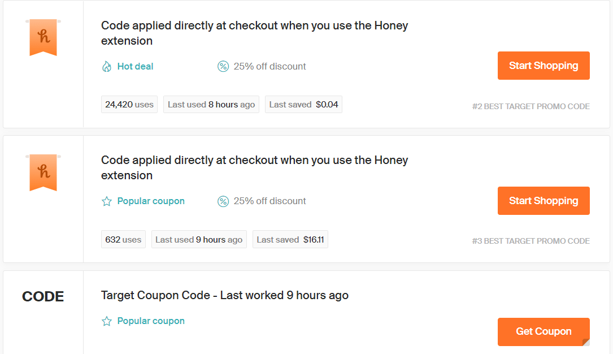
Task: Select the flame icon next to Hot deal
Action: click(x=107, y=66)
